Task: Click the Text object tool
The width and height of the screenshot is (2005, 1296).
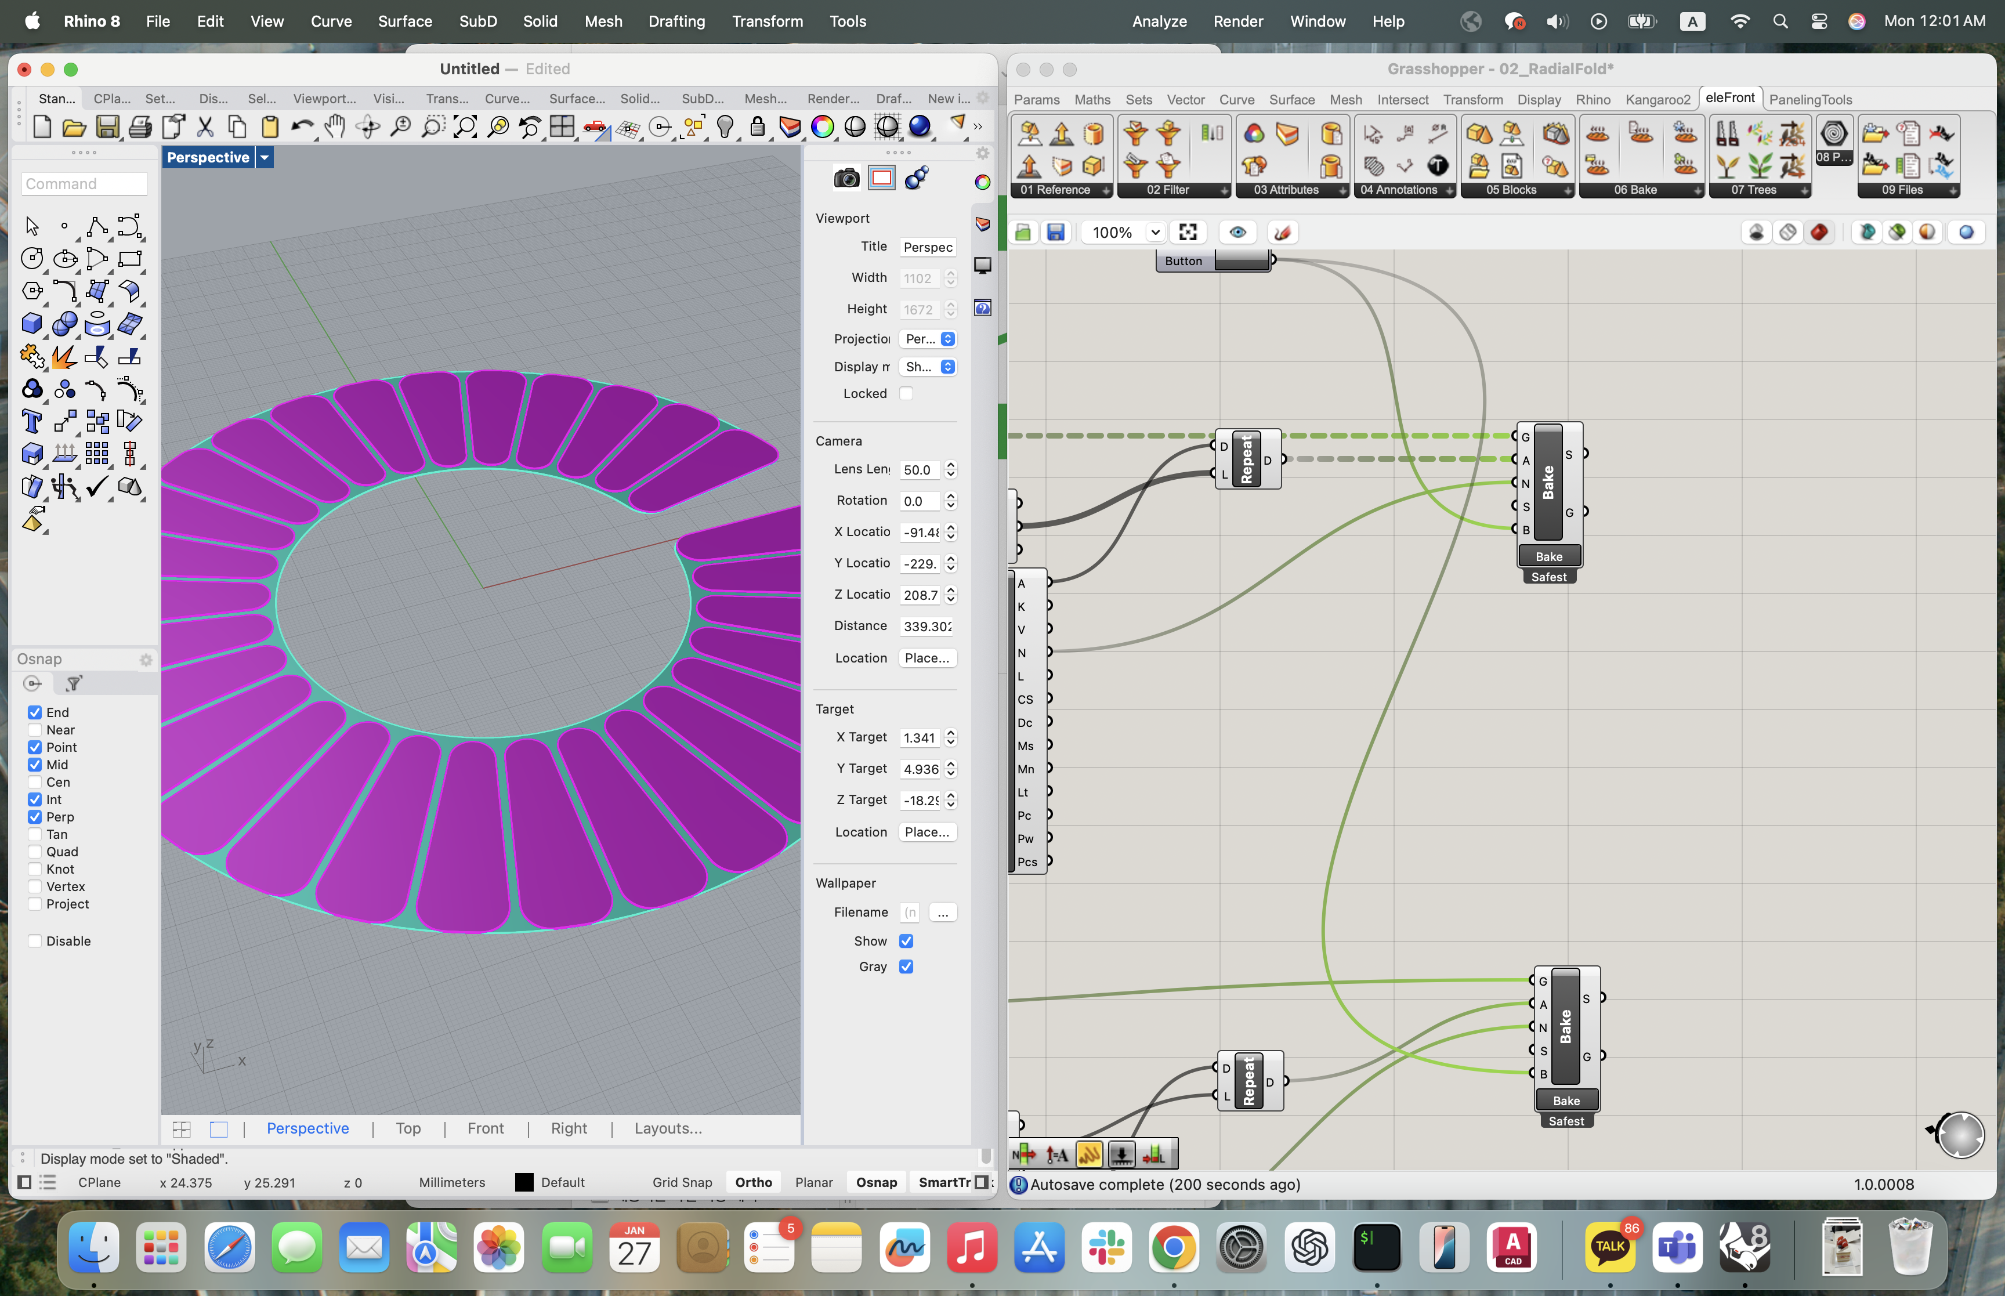Action: (x=32, y=421)
